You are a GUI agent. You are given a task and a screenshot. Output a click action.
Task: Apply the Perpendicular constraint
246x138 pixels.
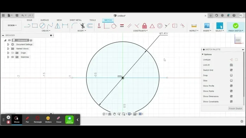137,26
